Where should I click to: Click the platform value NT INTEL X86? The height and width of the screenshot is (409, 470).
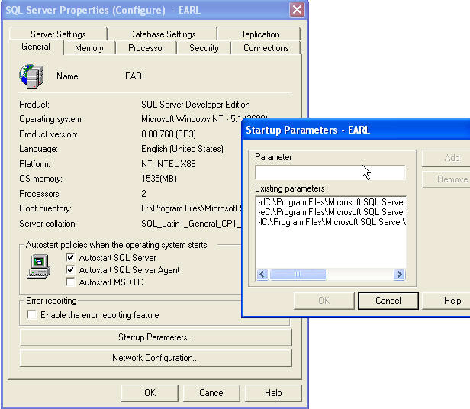168,164
